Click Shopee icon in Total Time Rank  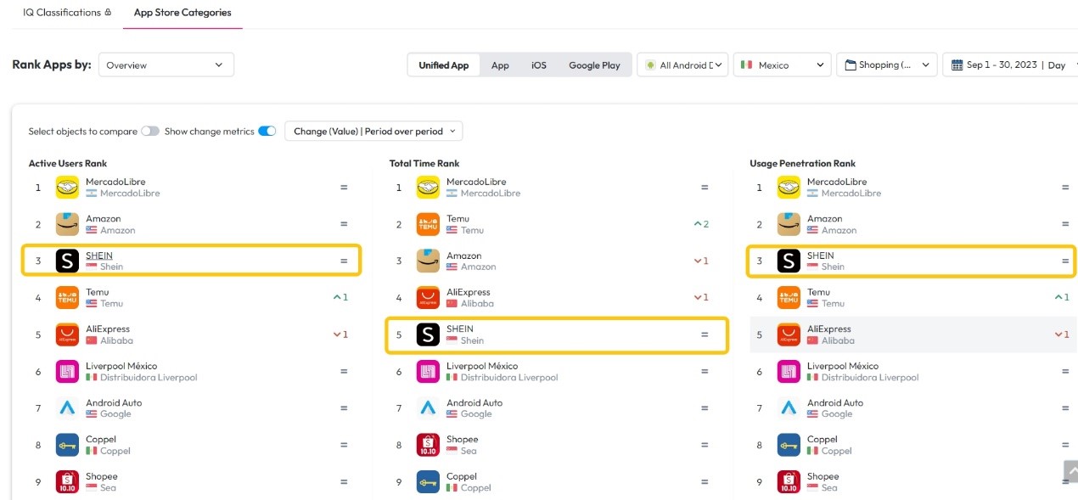click(429, 445)
